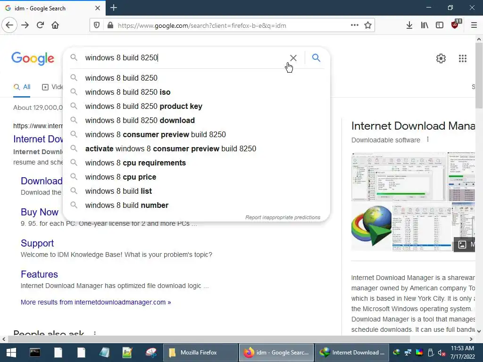Clear the Google search box text
This screenshot has width=483, height=362.
click(293, 58)
